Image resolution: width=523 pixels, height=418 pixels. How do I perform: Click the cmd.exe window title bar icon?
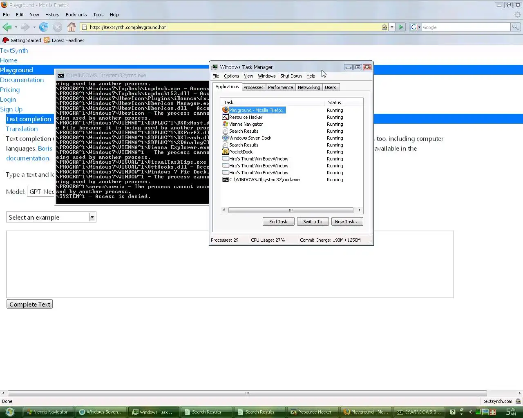[x=61, y=76]
